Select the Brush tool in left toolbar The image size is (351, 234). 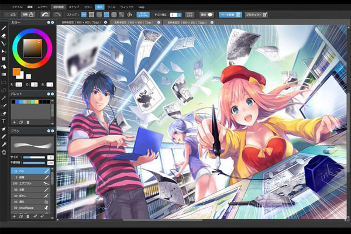(4, 28)
